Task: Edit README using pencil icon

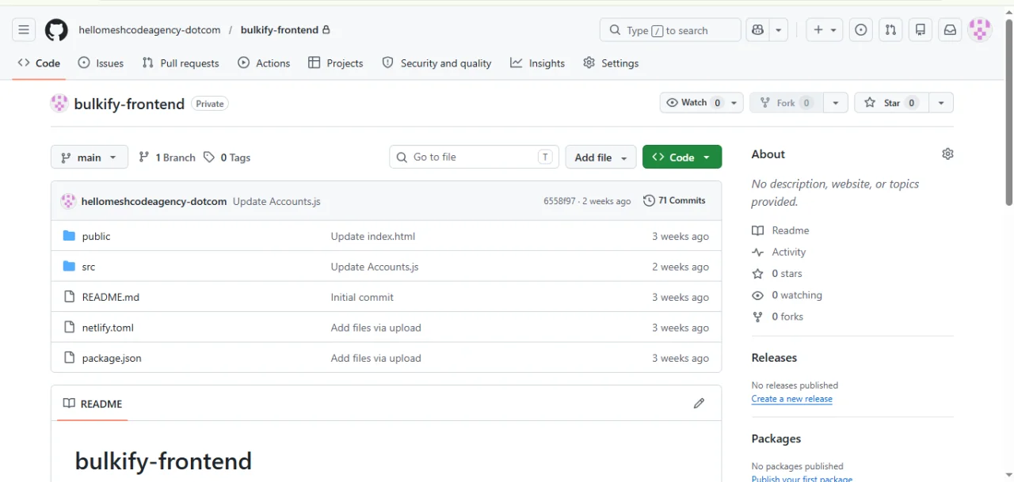Action: coord(699,404)
